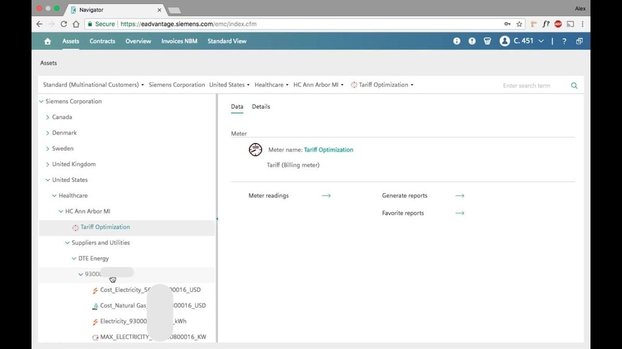Open the alerts exclamation icon
The width and height of the screenshot is (622, 349).
[x=472, y=41]
